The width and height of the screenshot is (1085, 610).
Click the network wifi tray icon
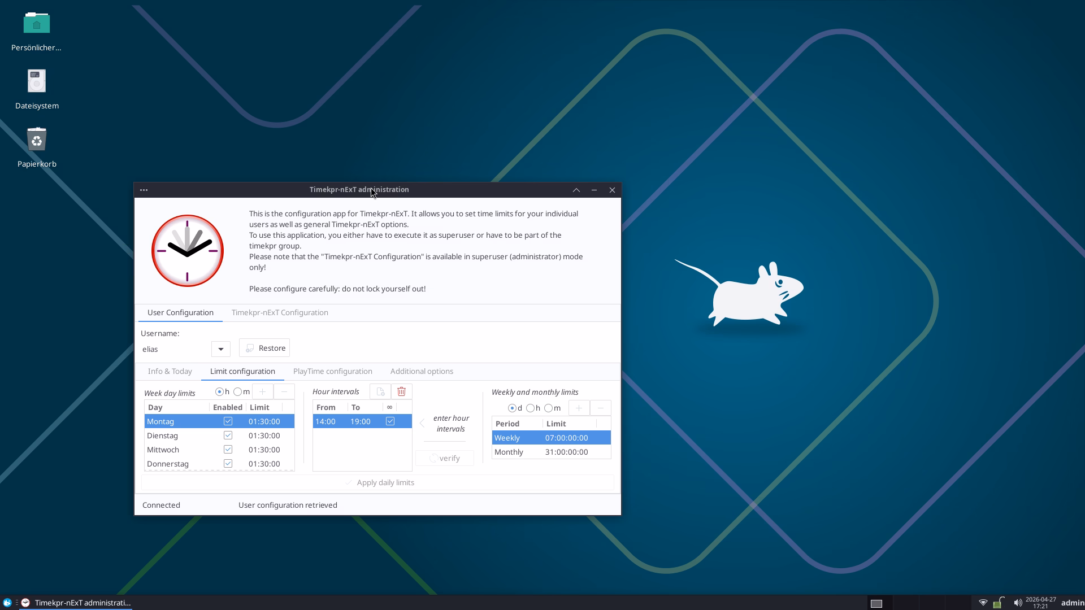(983, 603)
